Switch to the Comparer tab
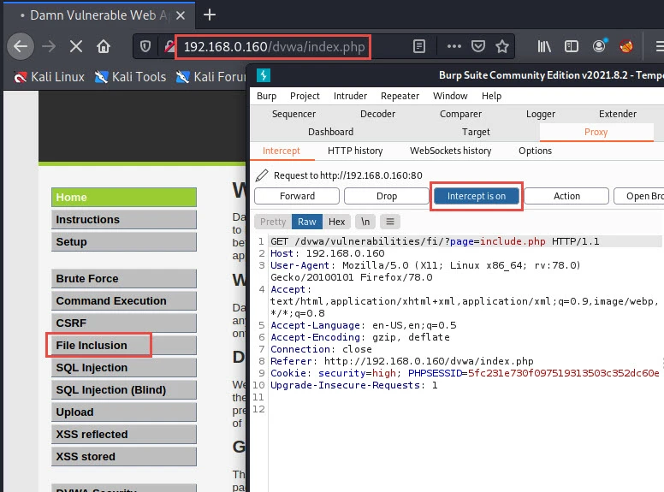Screen dimensions: 664x492 pos(460,114)
